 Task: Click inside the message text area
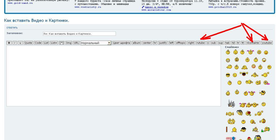[113, 76]
